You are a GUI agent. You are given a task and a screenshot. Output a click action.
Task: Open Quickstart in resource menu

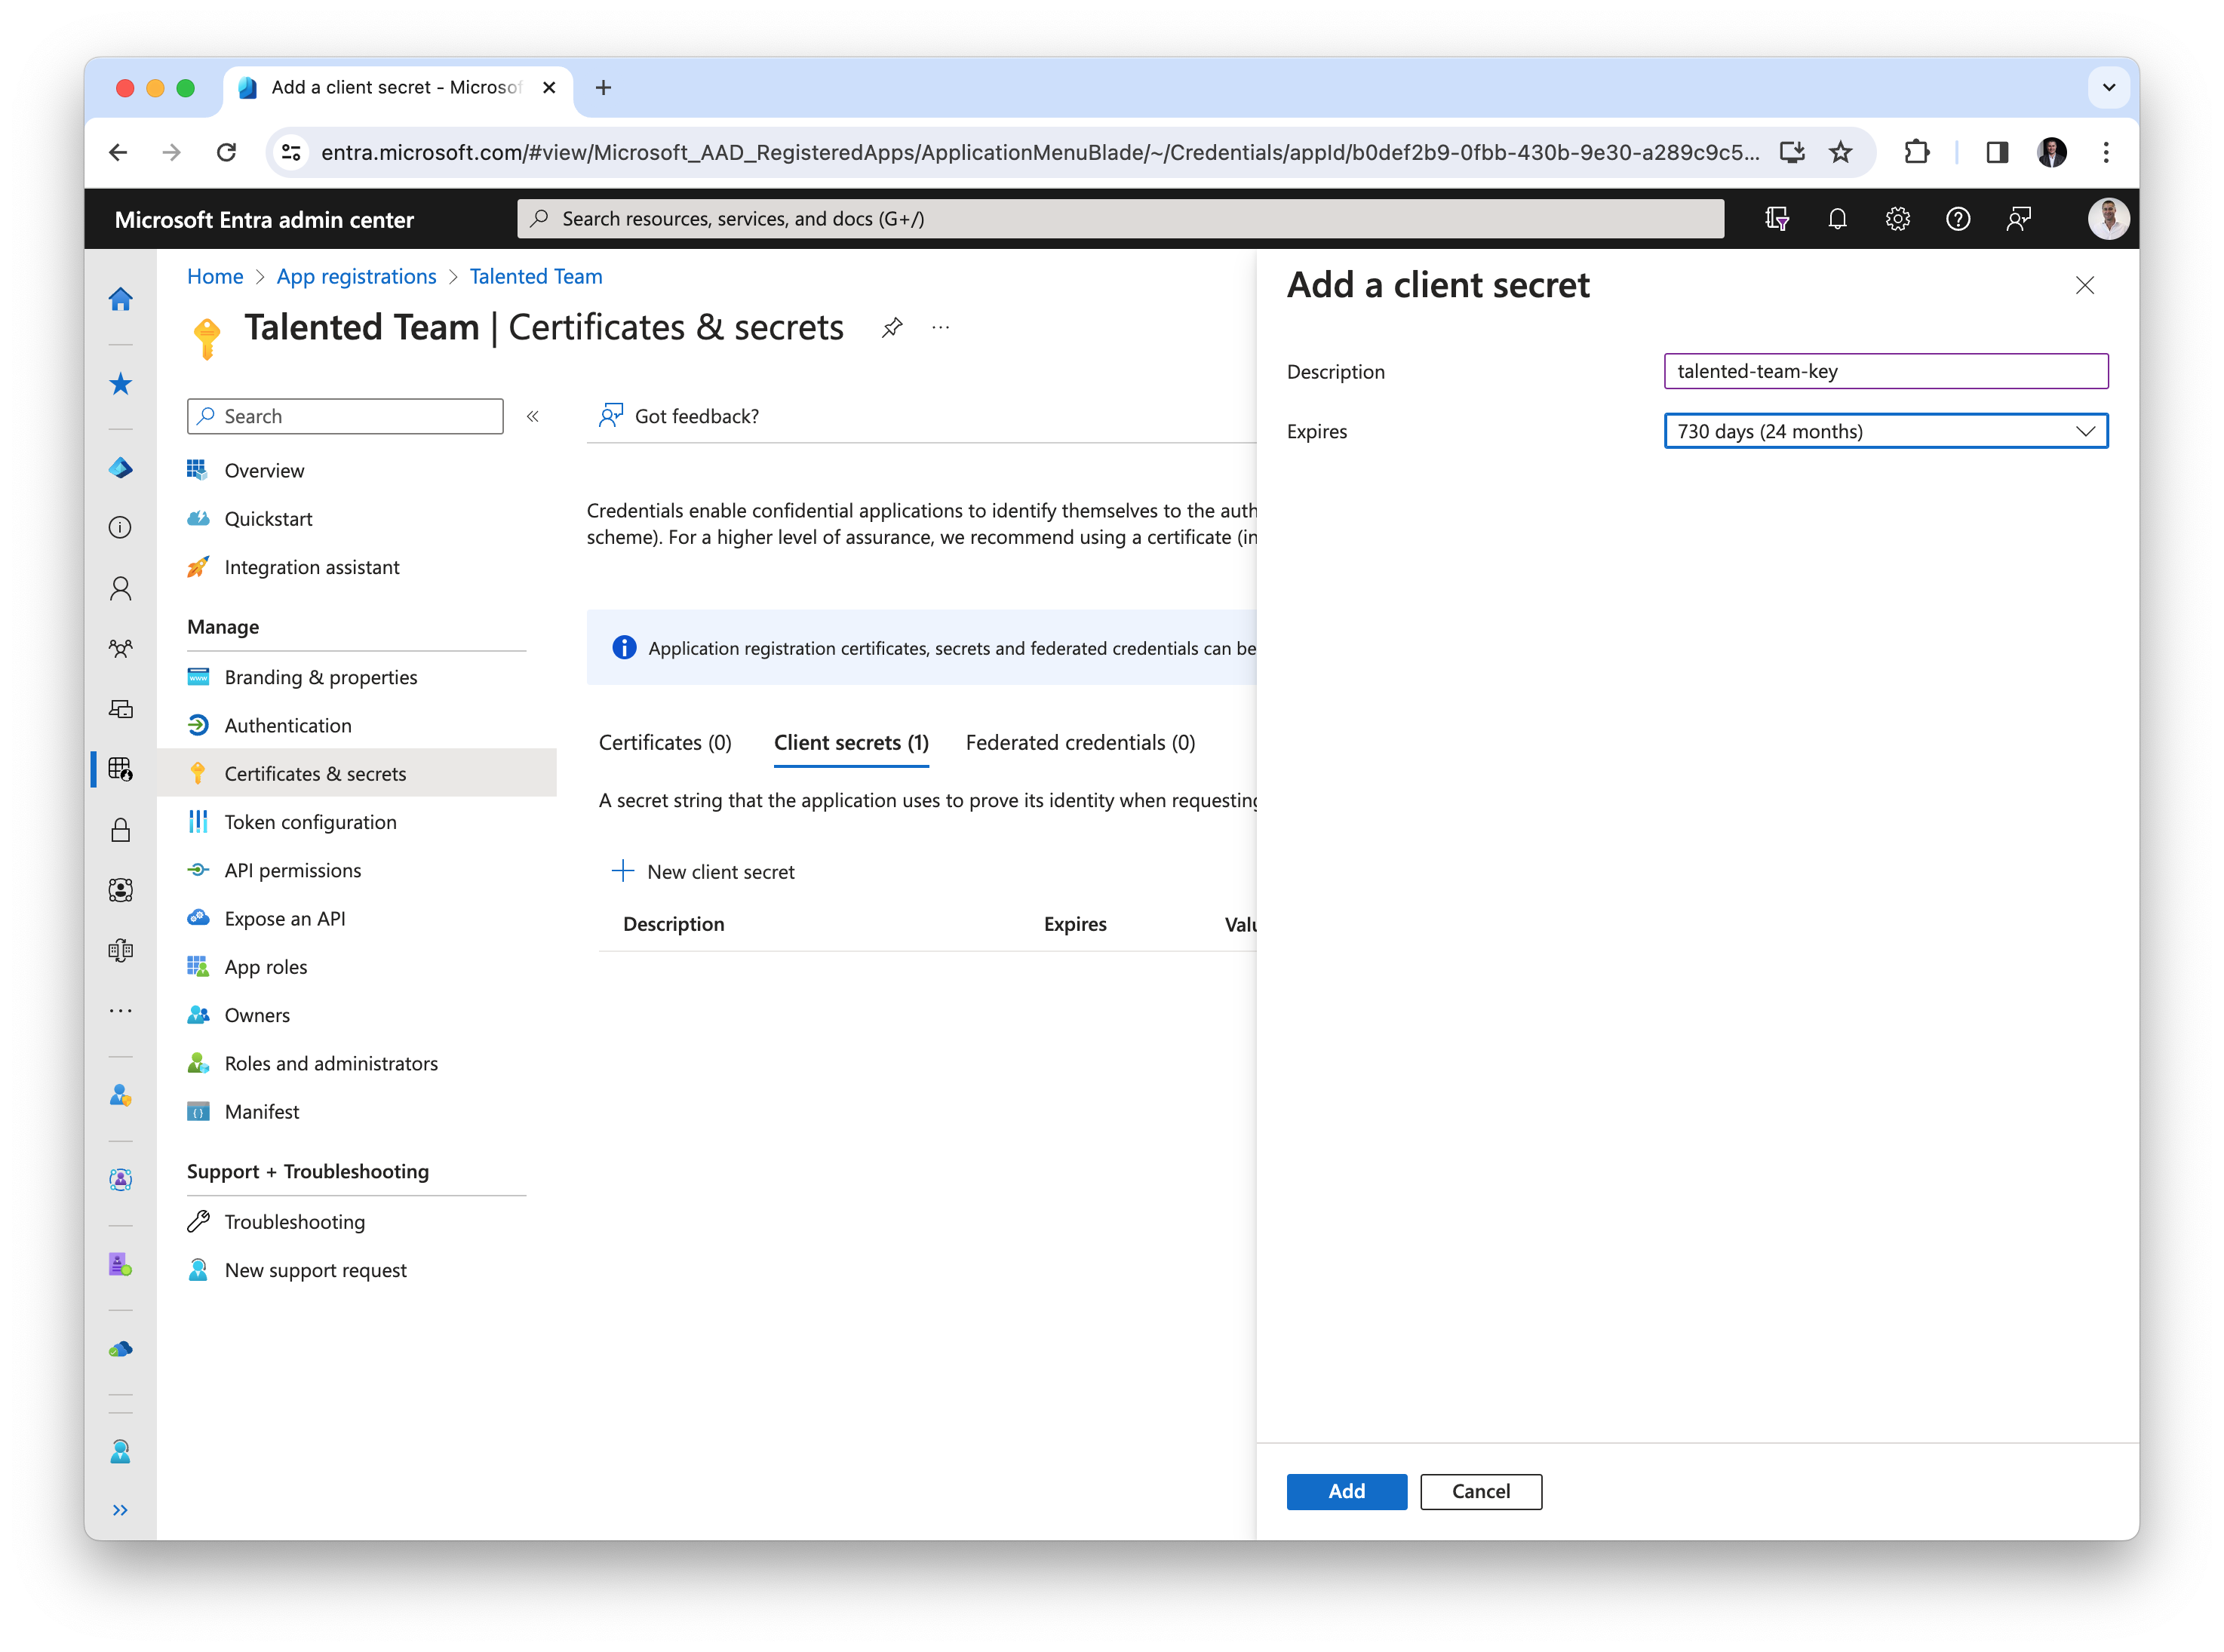(x=268, y=518)
